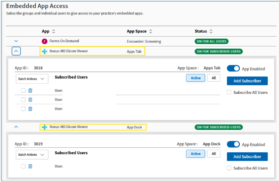Screen dimensions: 279x182
Task: Toggle App Enabled switch for App 3018
Action: coord(233,68)
